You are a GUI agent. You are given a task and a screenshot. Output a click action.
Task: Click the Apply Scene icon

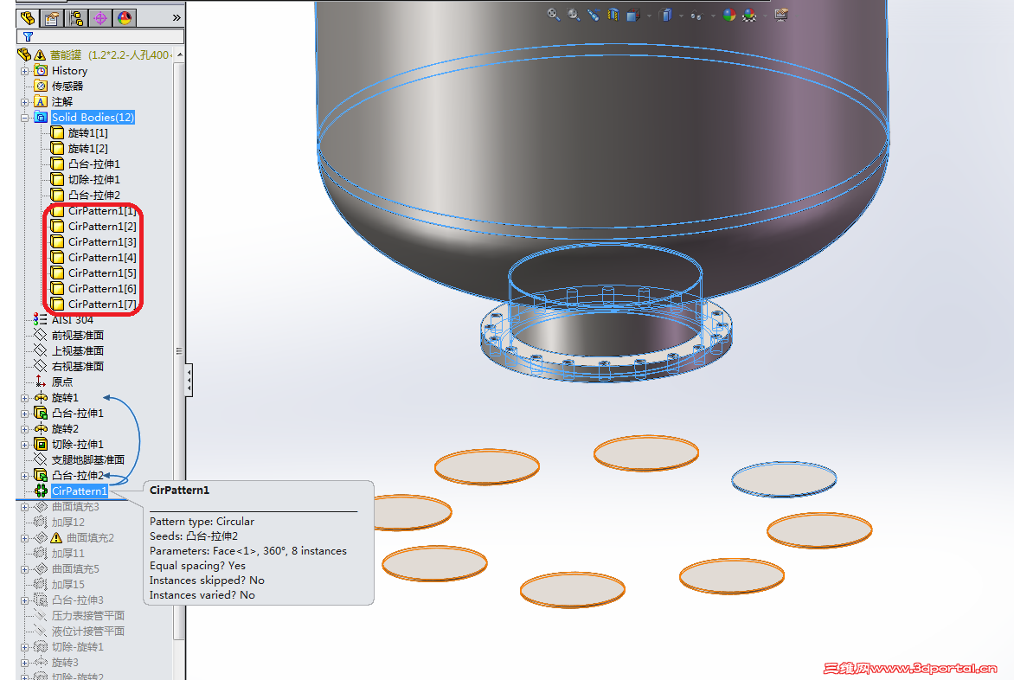point(749,14)
